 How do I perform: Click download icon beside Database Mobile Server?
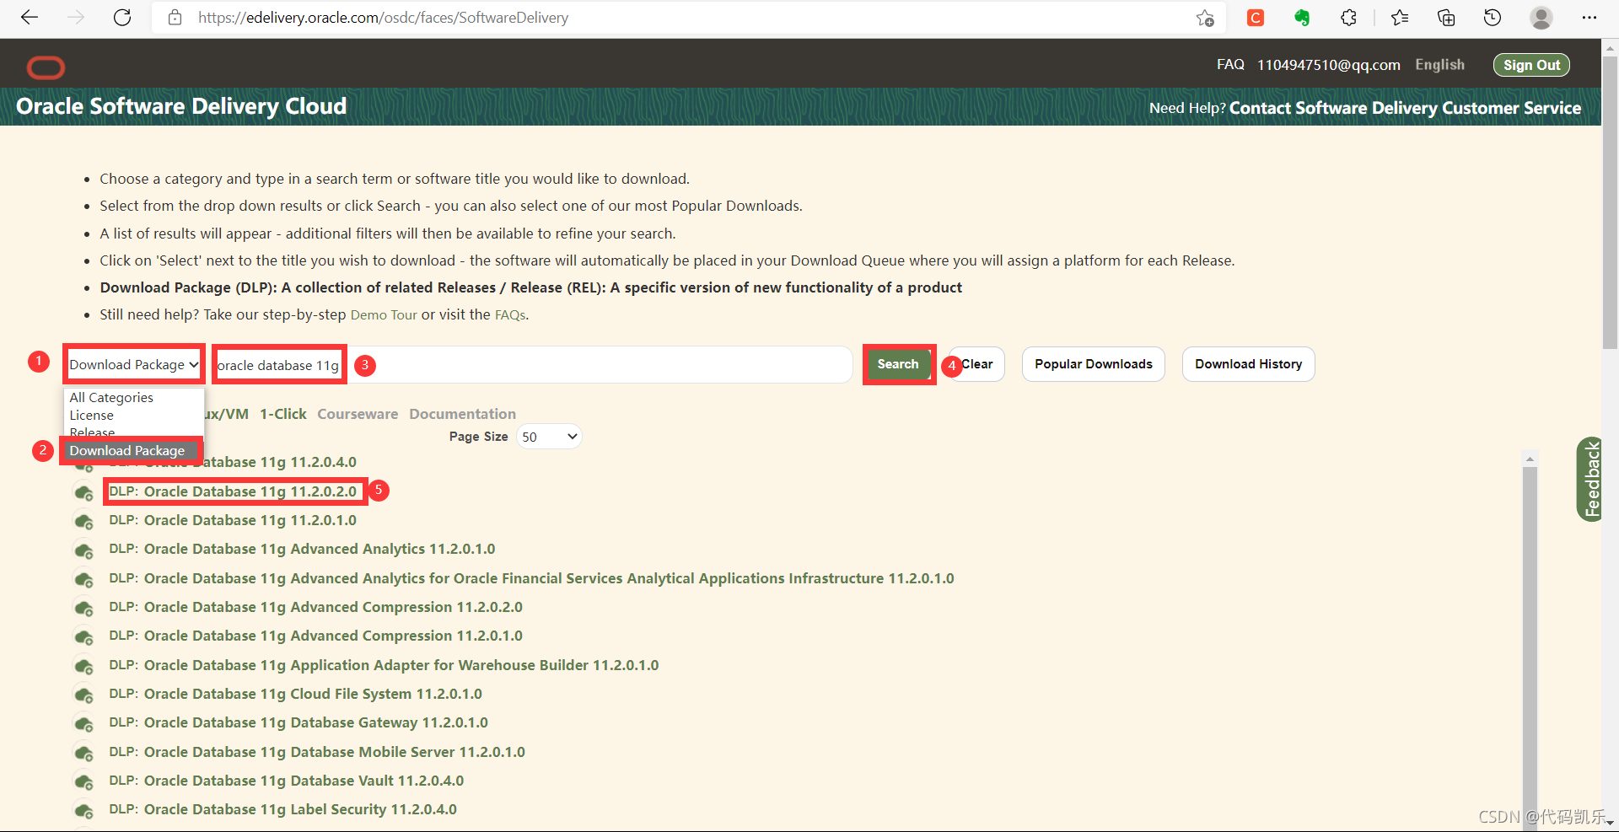coord(83,753)
